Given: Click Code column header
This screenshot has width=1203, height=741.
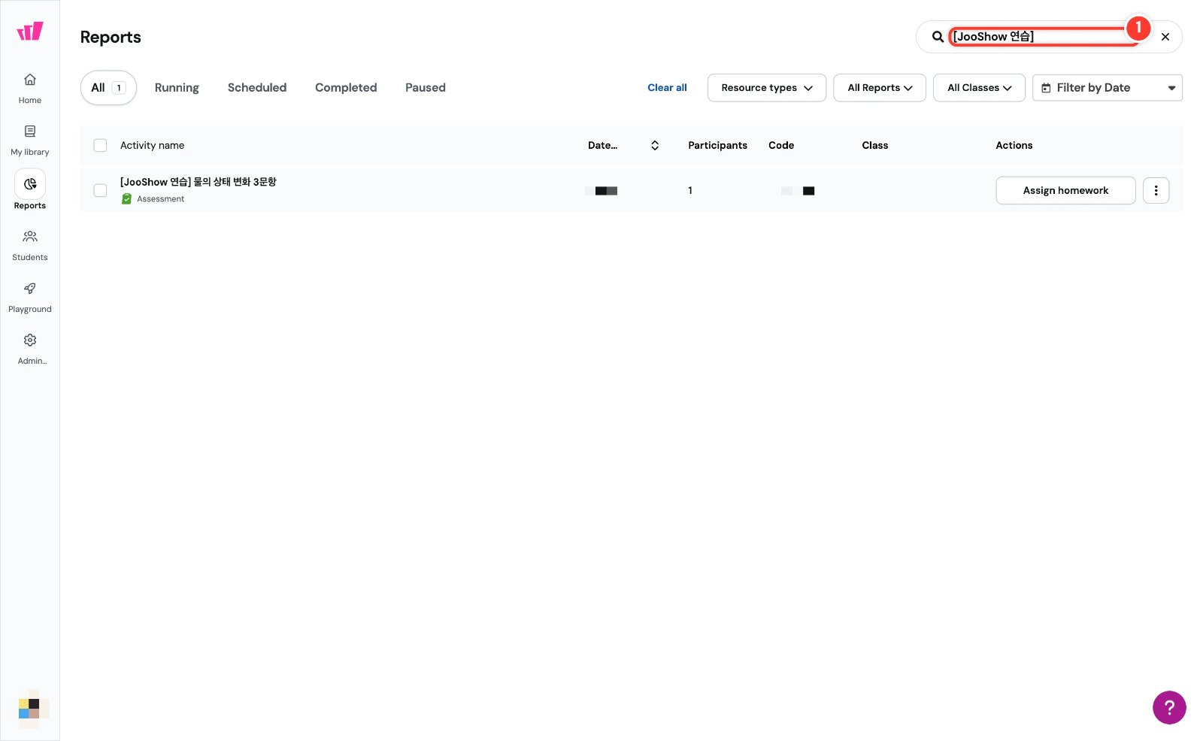Looking at the screenshot, I should [x=781, y=146].
